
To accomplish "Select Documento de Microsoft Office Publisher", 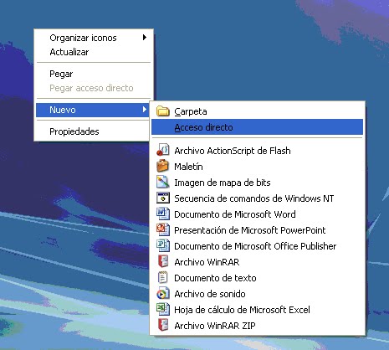I will (257, 246).
